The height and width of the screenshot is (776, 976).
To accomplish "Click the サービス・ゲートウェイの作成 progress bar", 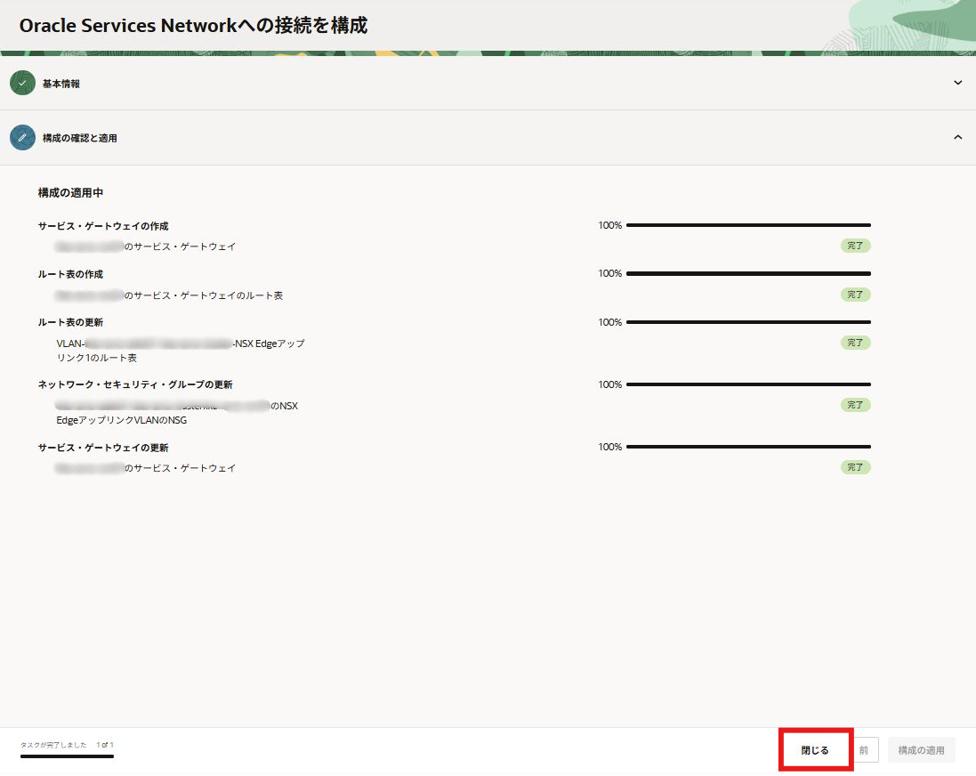I will [x=747, y=226].
